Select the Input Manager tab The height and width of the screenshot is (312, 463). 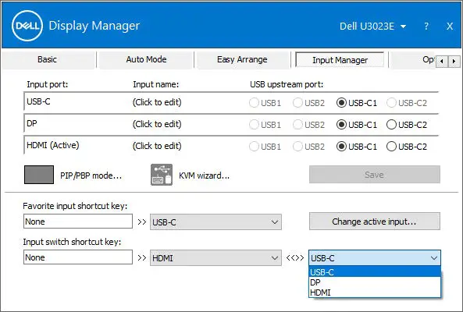coord(340,60)
